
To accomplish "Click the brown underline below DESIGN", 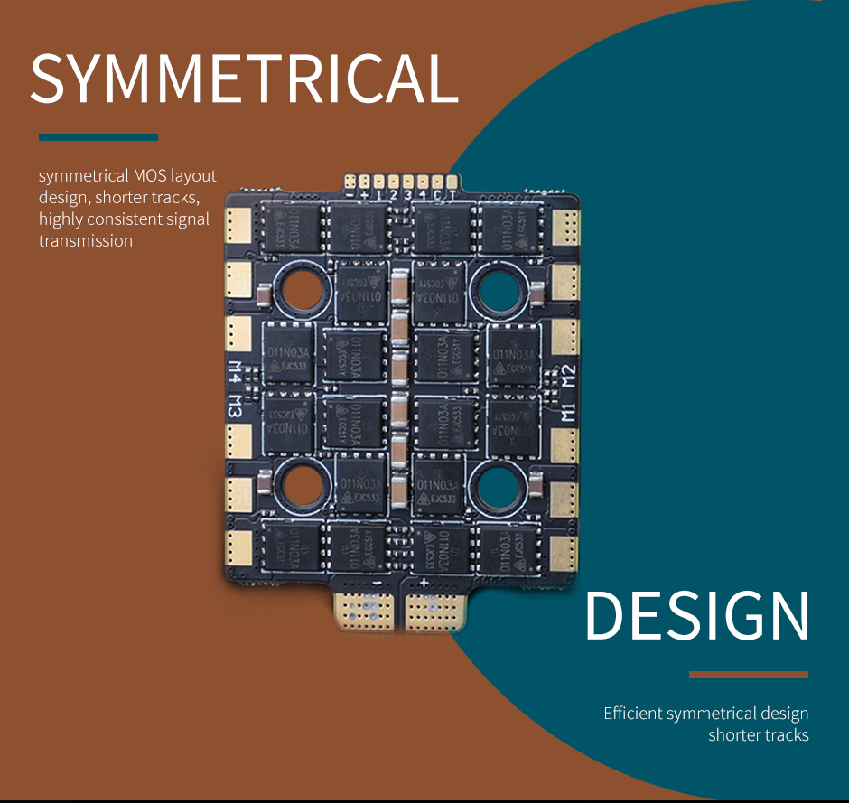I will pyautogui.click(x=748, y=675).
